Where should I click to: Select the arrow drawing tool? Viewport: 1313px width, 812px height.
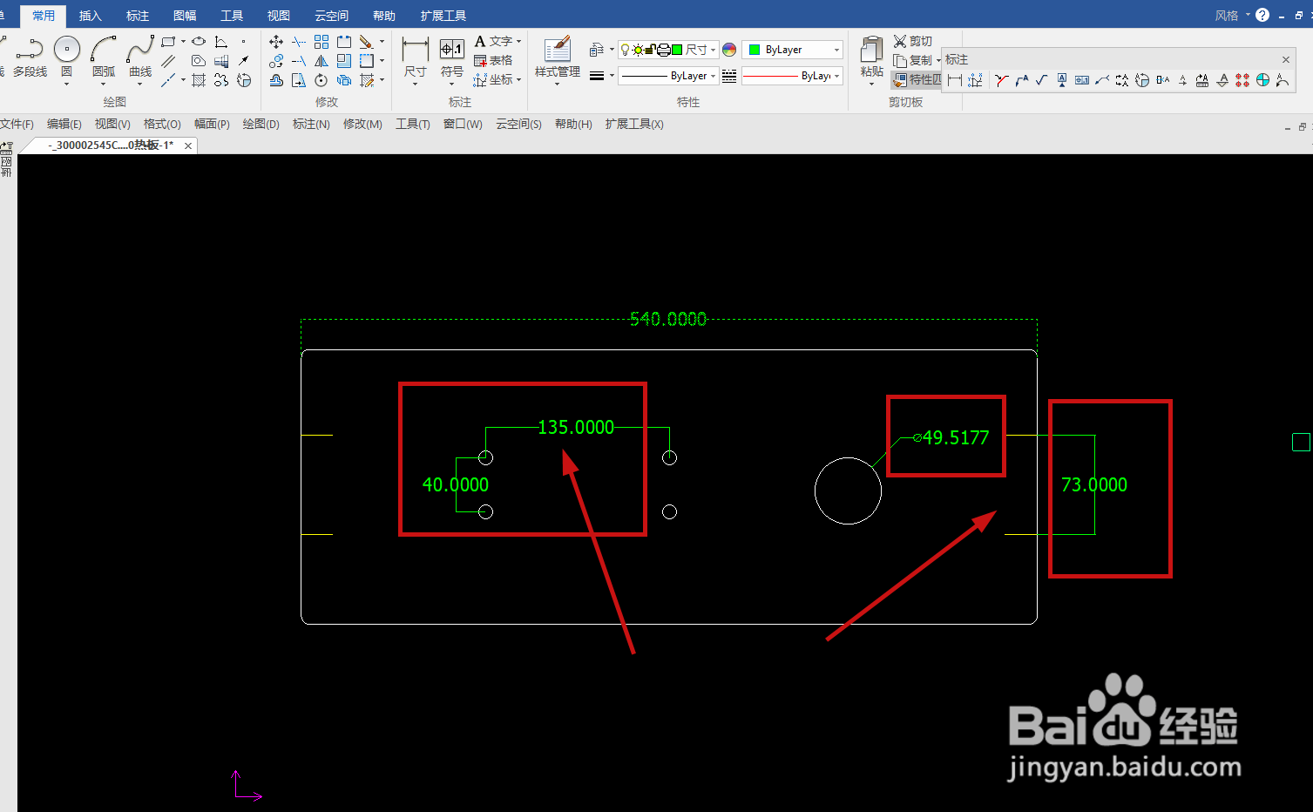click(244, 61)
